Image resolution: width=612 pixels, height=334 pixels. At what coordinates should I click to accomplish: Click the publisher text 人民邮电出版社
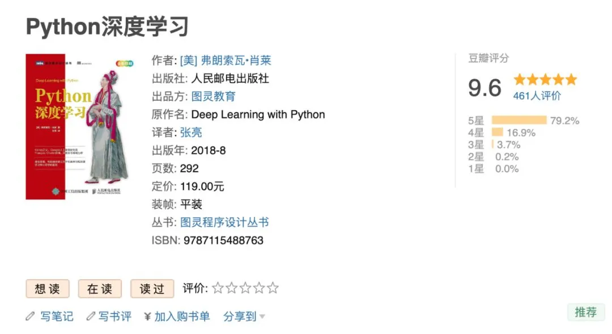pyautogui.click(x=230, y=79)
